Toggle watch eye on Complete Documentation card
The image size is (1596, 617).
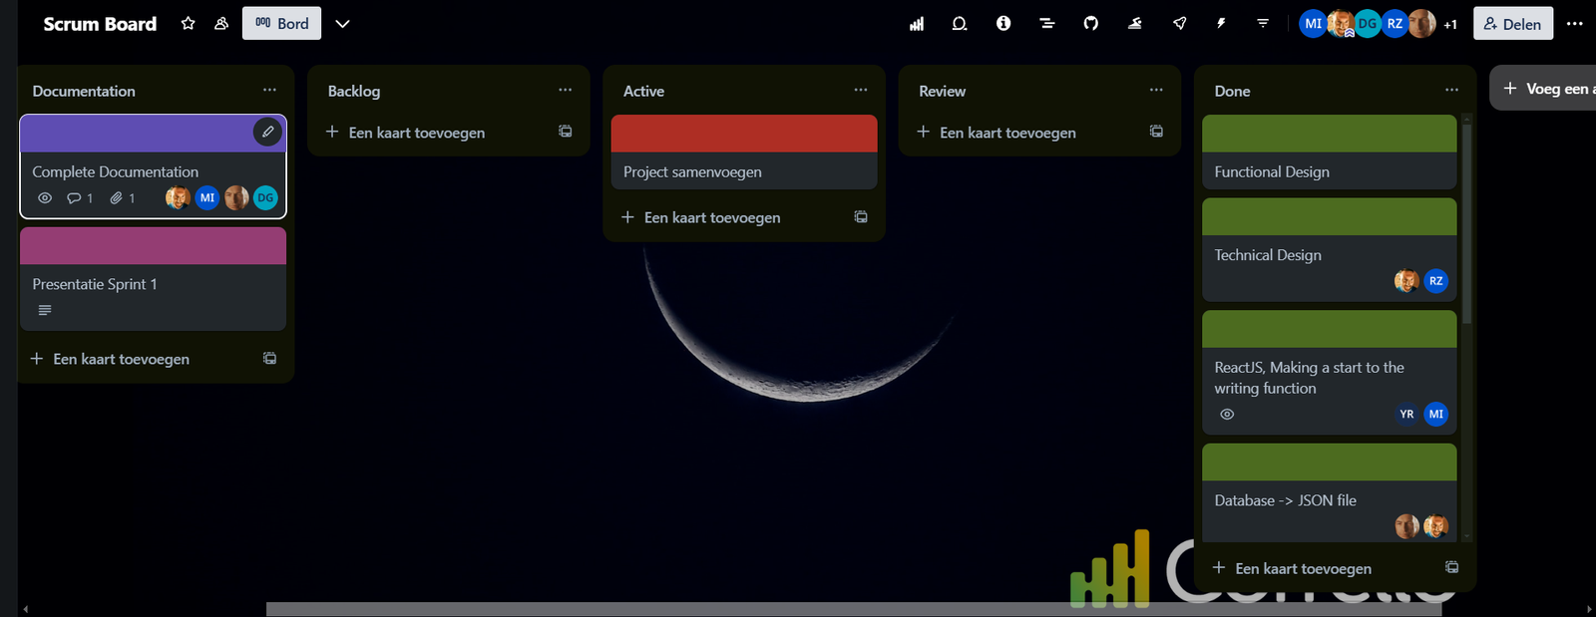tap(45, 198)
